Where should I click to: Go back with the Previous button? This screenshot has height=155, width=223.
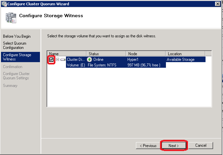pos(148,145)
